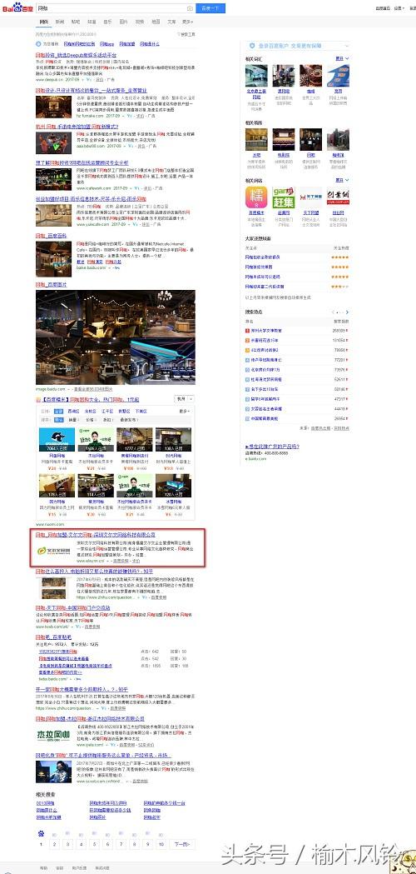416x874 pixels.
Task: Open the 网咖_百度图片 result link
Action: click(52, 284)
